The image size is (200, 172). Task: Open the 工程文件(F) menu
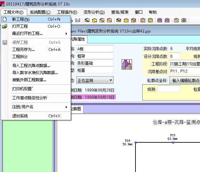(x=14, y=12)
